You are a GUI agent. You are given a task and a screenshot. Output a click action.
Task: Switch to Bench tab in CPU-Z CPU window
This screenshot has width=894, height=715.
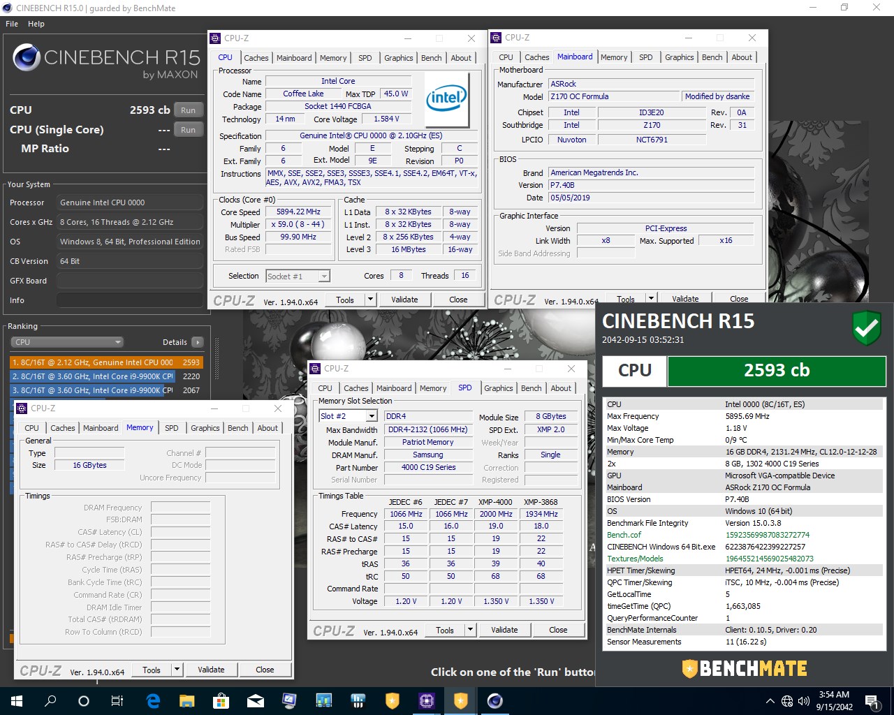[432, 58]
